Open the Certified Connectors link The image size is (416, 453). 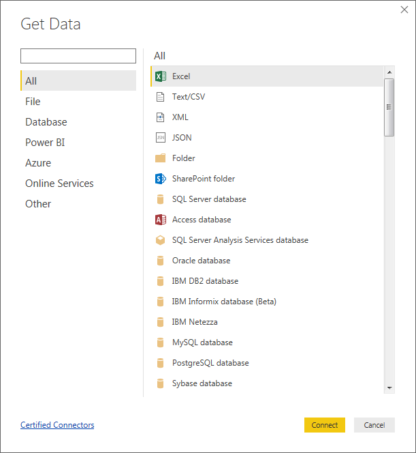(x=57, y=425)
